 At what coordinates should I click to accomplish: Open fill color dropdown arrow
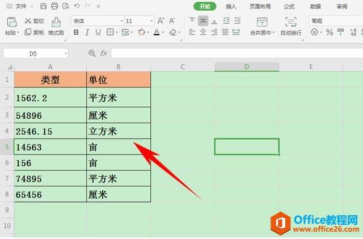point(148,32)
